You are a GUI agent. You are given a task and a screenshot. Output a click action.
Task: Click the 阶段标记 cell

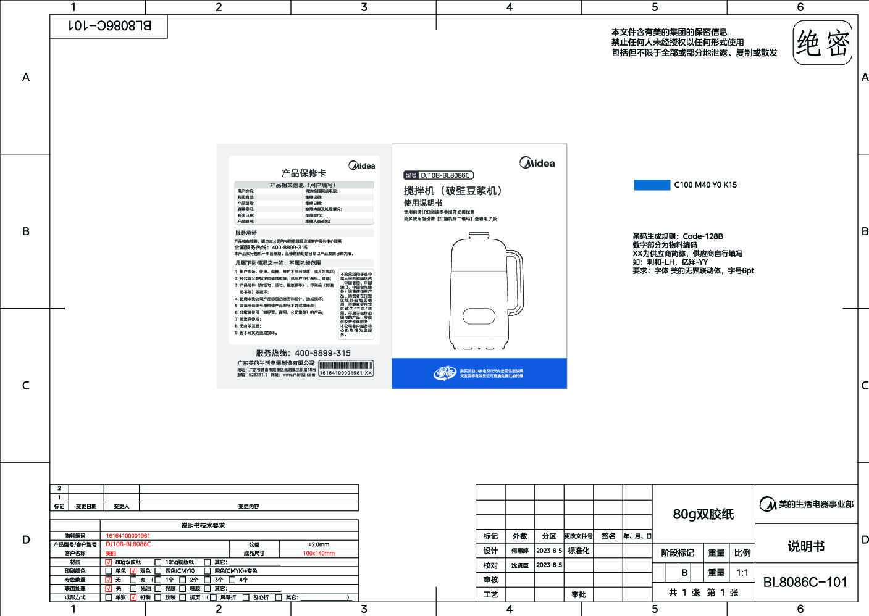click(678, 553)
